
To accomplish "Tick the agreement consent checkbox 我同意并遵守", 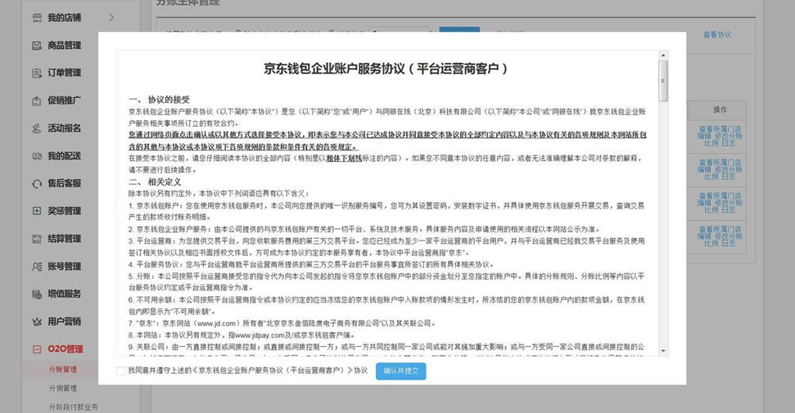I will (x=120, y=371).
